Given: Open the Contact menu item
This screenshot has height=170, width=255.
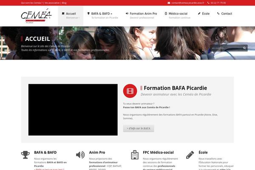Looking at the screenshot, I should coord(224,14).
